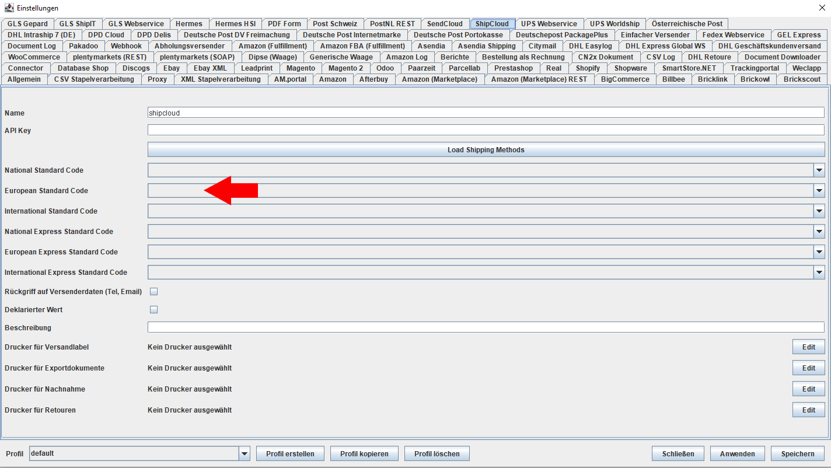This screenshot has width=831, height=468.
Task: Open the Generische Waage tab
Action: [x=341, y=57]
